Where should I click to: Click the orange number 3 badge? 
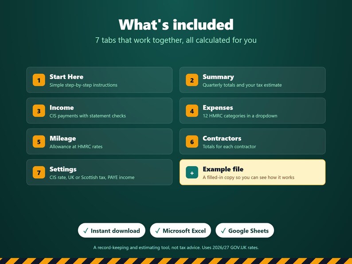(x=39, y=111)
